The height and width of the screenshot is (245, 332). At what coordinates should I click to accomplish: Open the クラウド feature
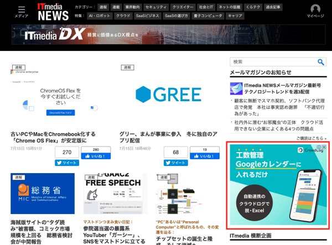coord(123,16)
